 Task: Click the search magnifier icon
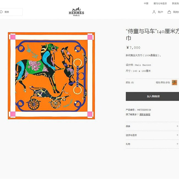tap(1, 12)
